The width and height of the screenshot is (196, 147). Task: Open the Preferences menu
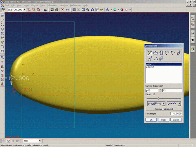76,5
